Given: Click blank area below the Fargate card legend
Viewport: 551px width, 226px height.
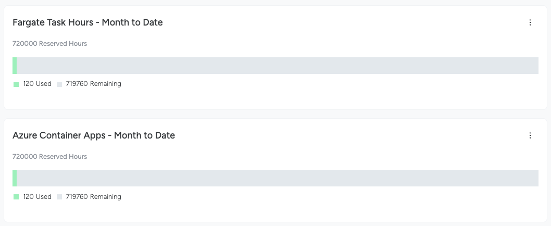Looking at the screenshot, I should 275,99.
